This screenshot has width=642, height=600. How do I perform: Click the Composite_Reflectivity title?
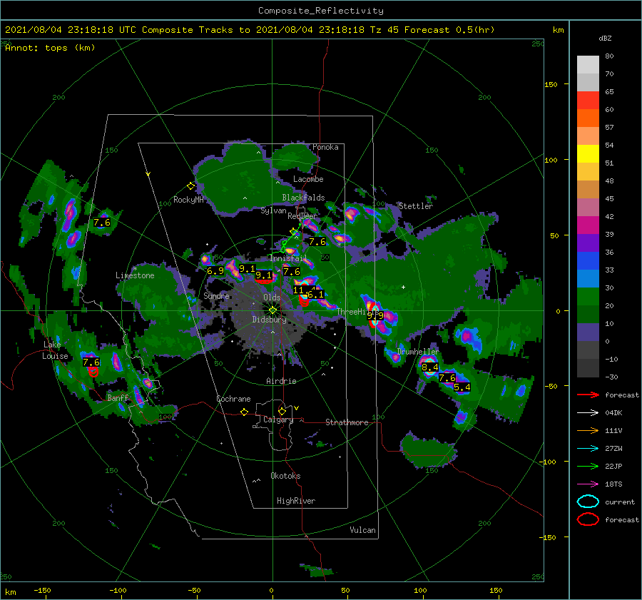click(x=321, y=11)
